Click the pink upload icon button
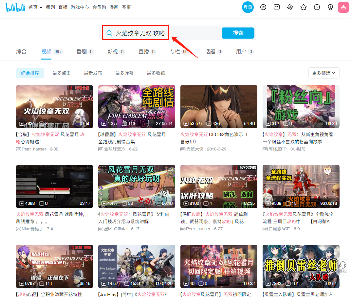Viewport: 351px width, 299px height. click(x=343, y=7)
